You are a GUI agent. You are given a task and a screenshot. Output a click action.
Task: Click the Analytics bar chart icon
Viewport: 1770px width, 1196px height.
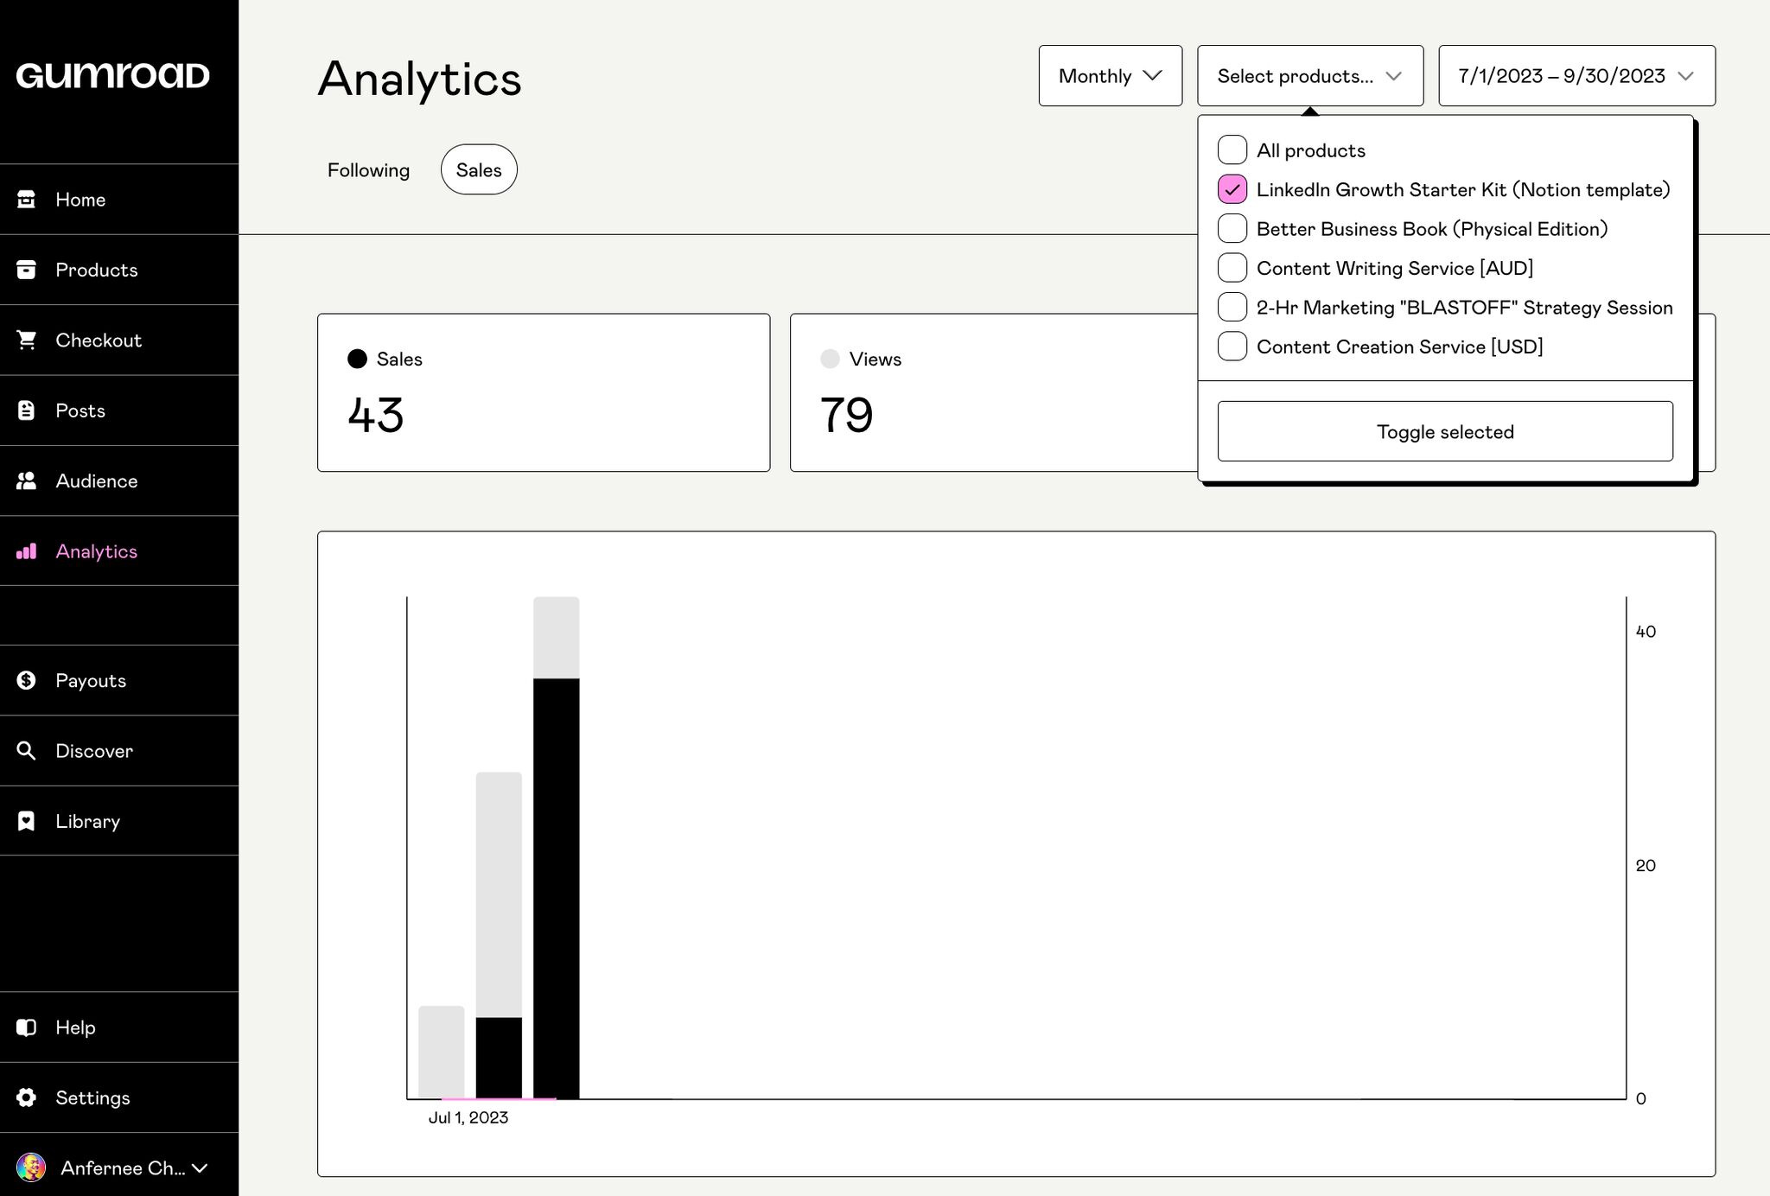[27, 551]
